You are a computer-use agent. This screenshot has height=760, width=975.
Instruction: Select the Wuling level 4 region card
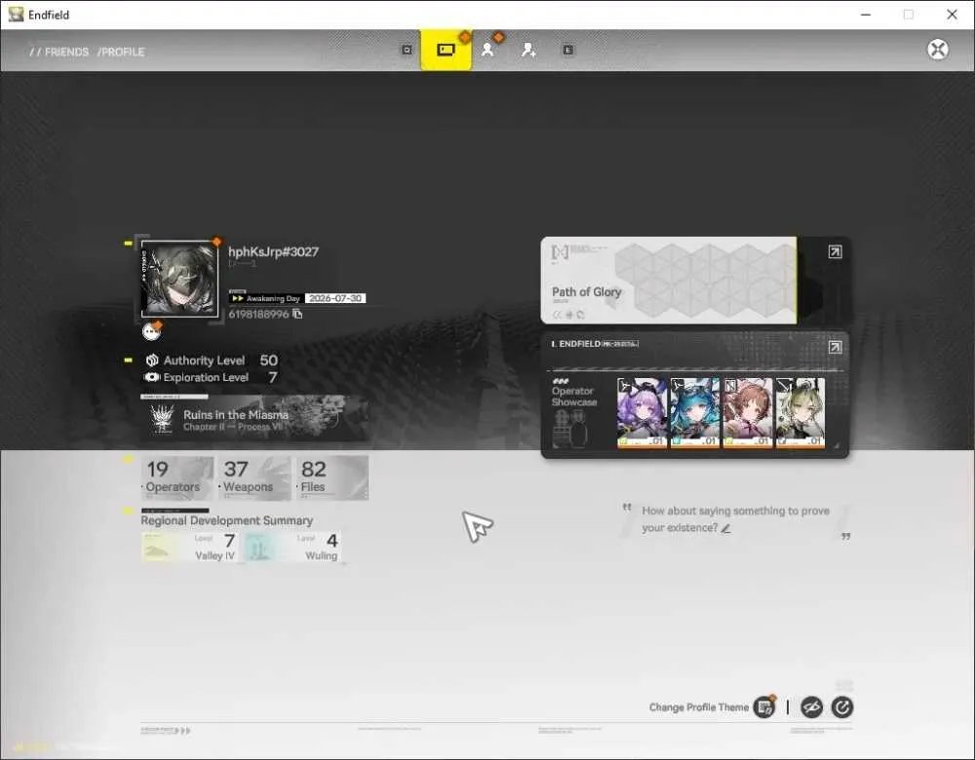(292, 547)
